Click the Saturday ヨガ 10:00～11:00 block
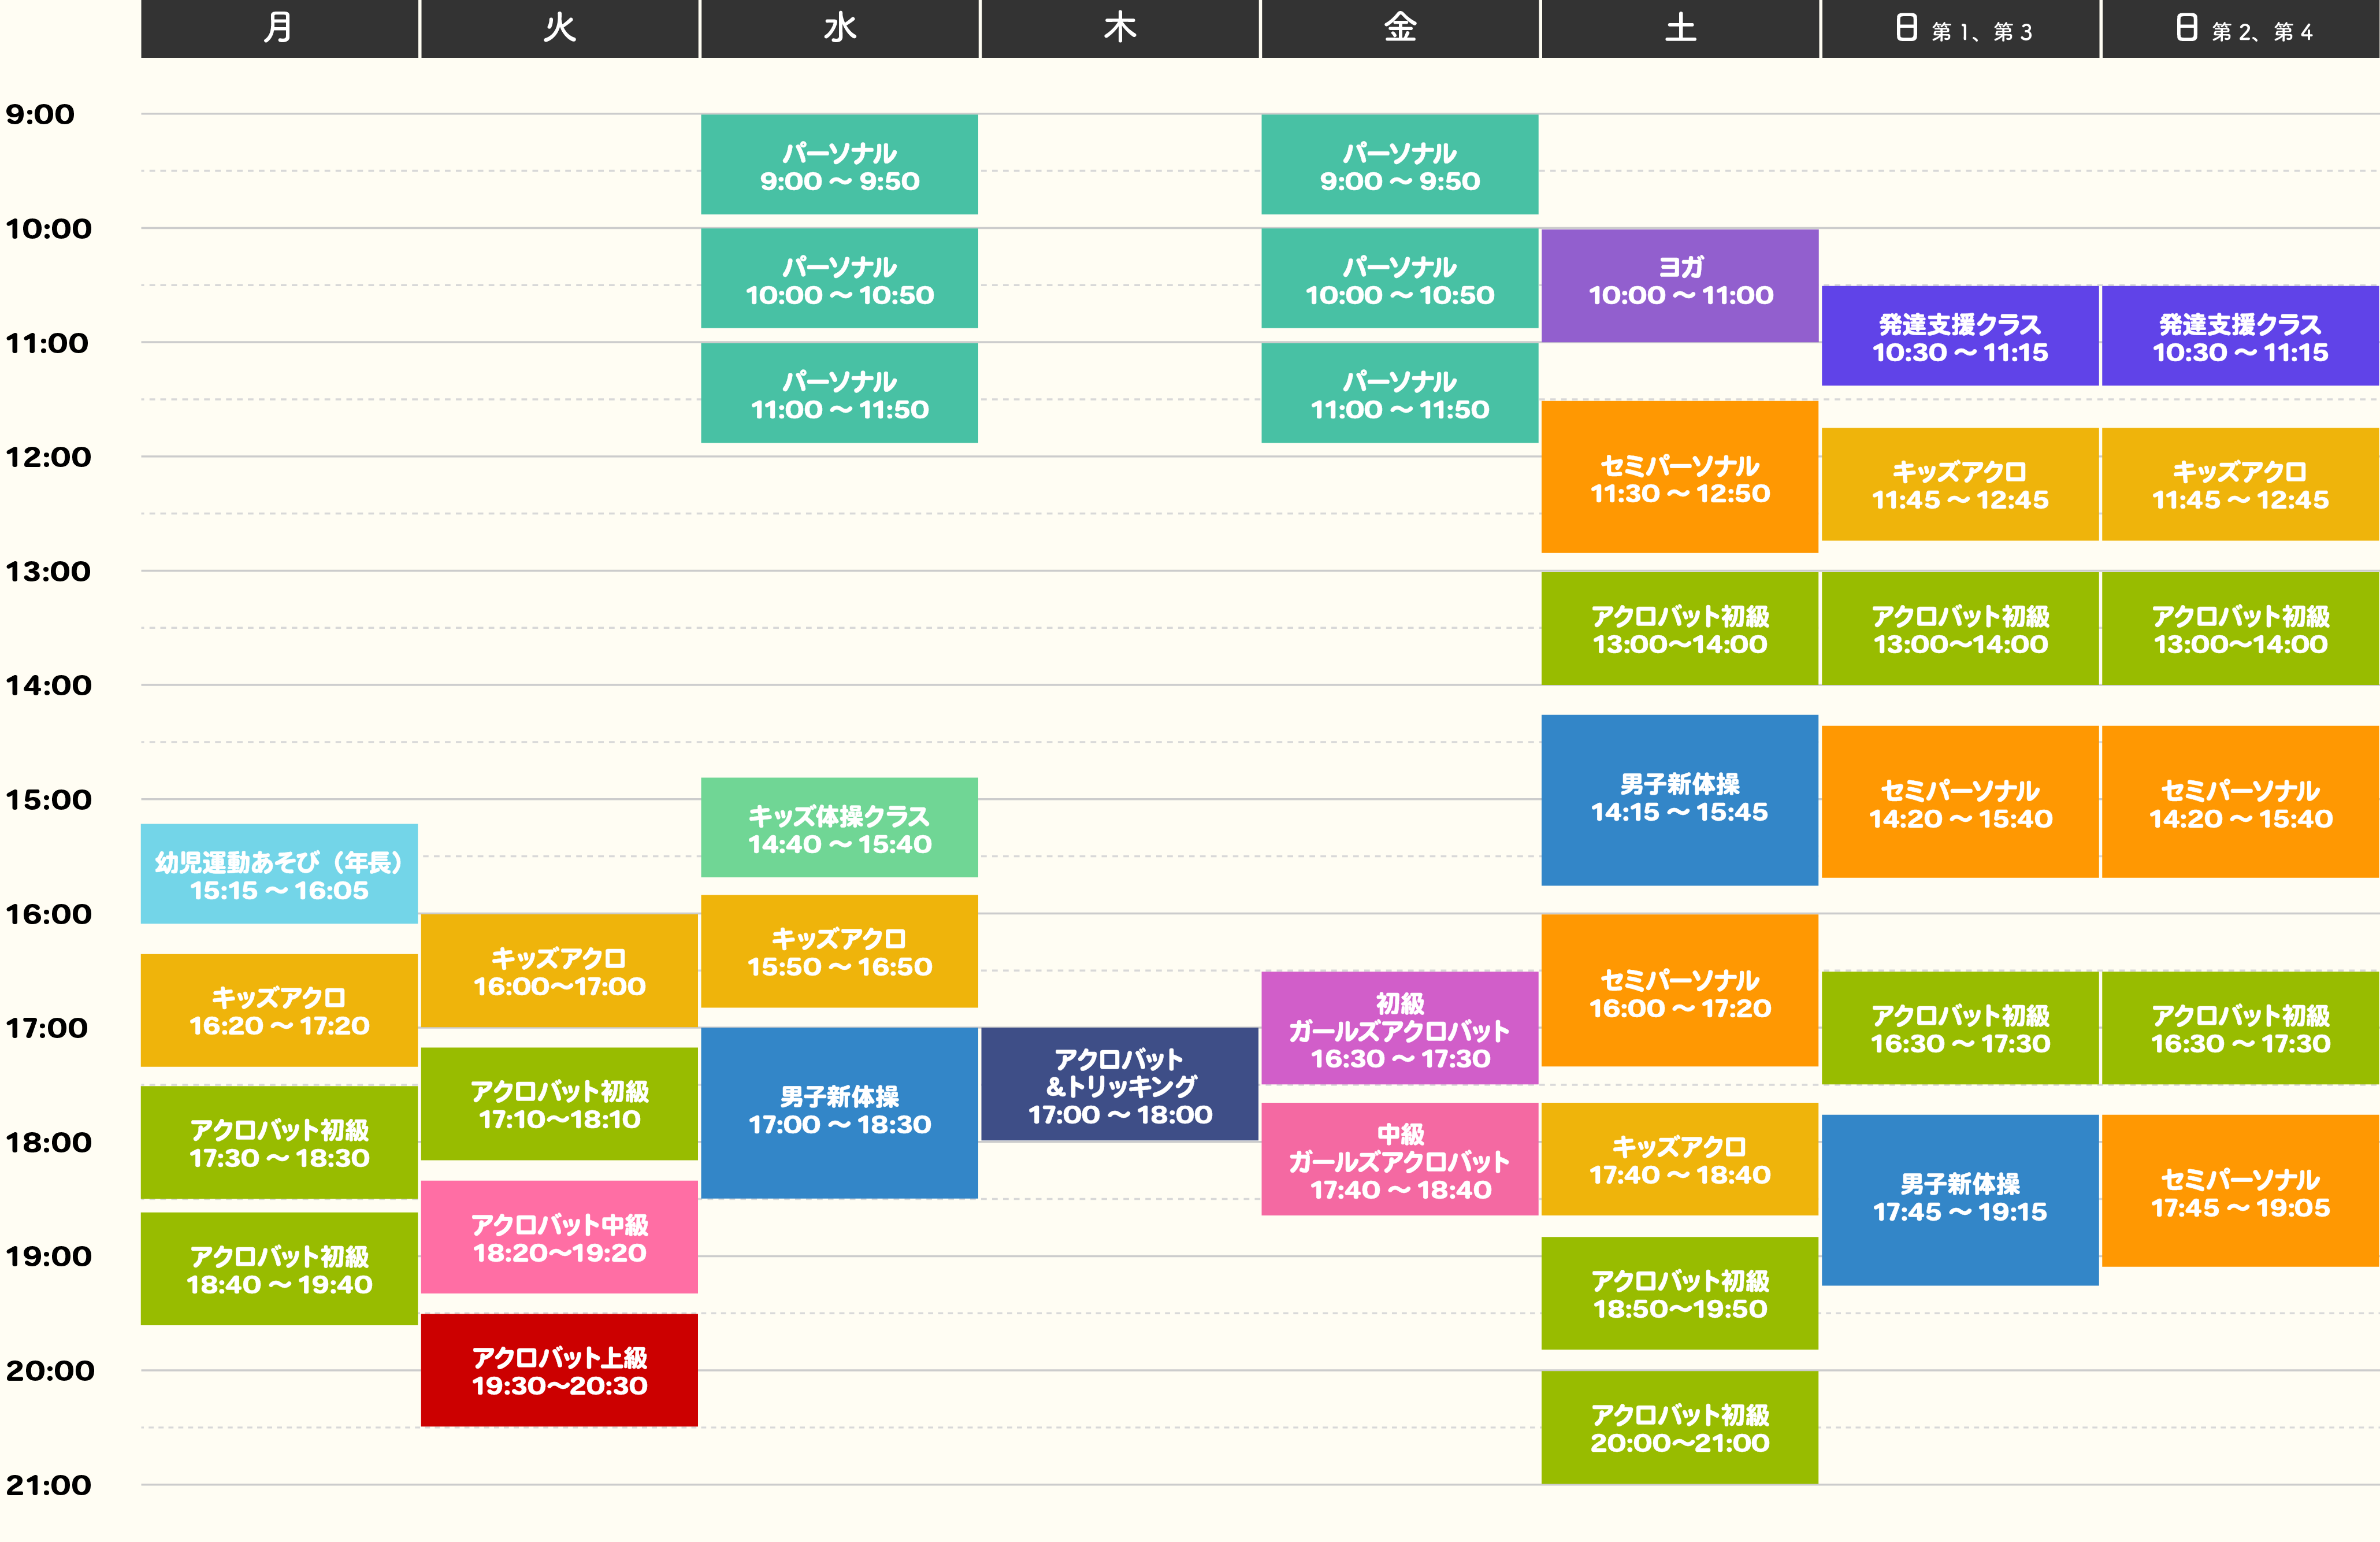2380x1542 pixels. (1680, 285)
